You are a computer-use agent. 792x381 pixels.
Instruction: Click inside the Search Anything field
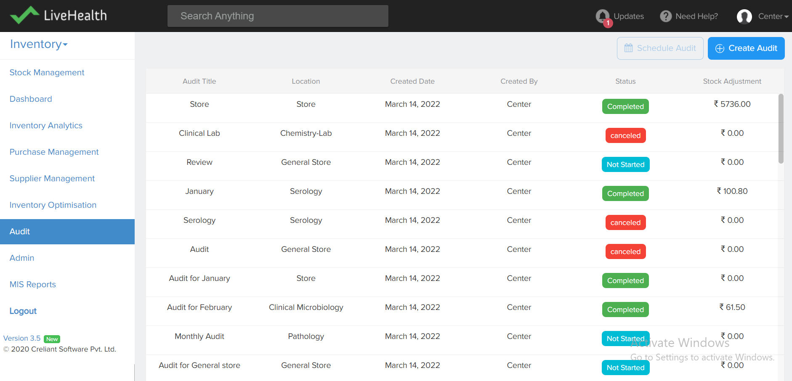point(277,16)
